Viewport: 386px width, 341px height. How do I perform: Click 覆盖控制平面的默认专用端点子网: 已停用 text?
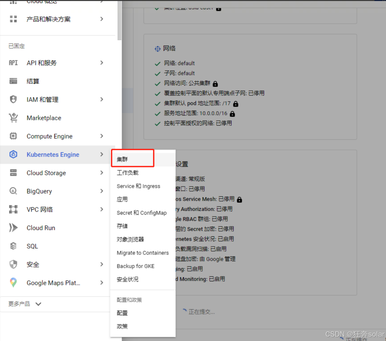pos(214,93)
